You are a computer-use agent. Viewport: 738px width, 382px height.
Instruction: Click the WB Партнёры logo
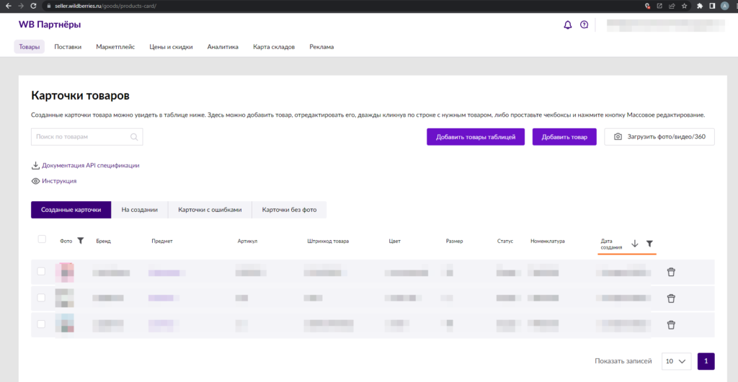pyautogui.click(x=50, y=25)
